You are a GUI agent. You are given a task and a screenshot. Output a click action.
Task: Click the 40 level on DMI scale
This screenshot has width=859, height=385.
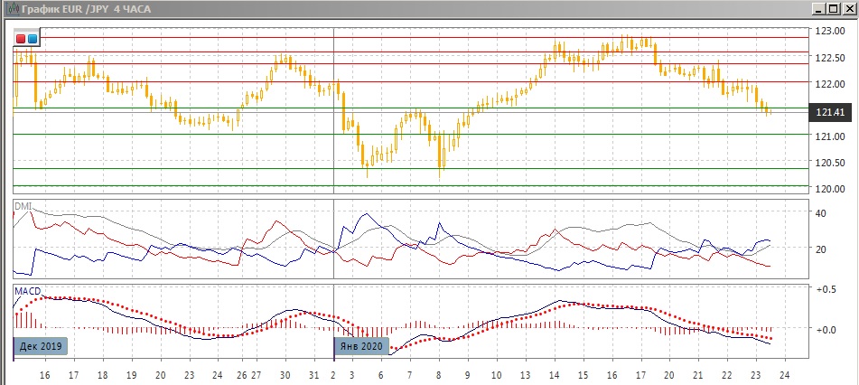coord(821,214)
